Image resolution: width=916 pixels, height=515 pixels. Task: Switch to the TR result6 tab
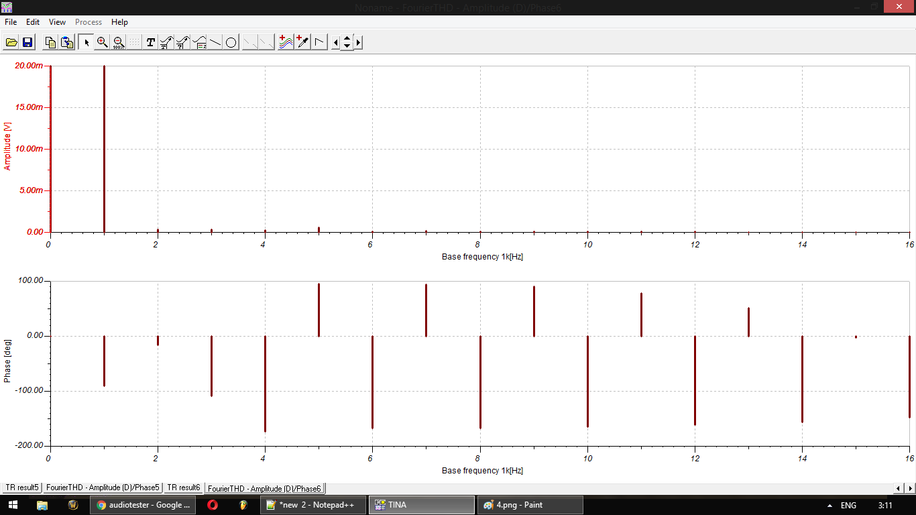[184, 488]
